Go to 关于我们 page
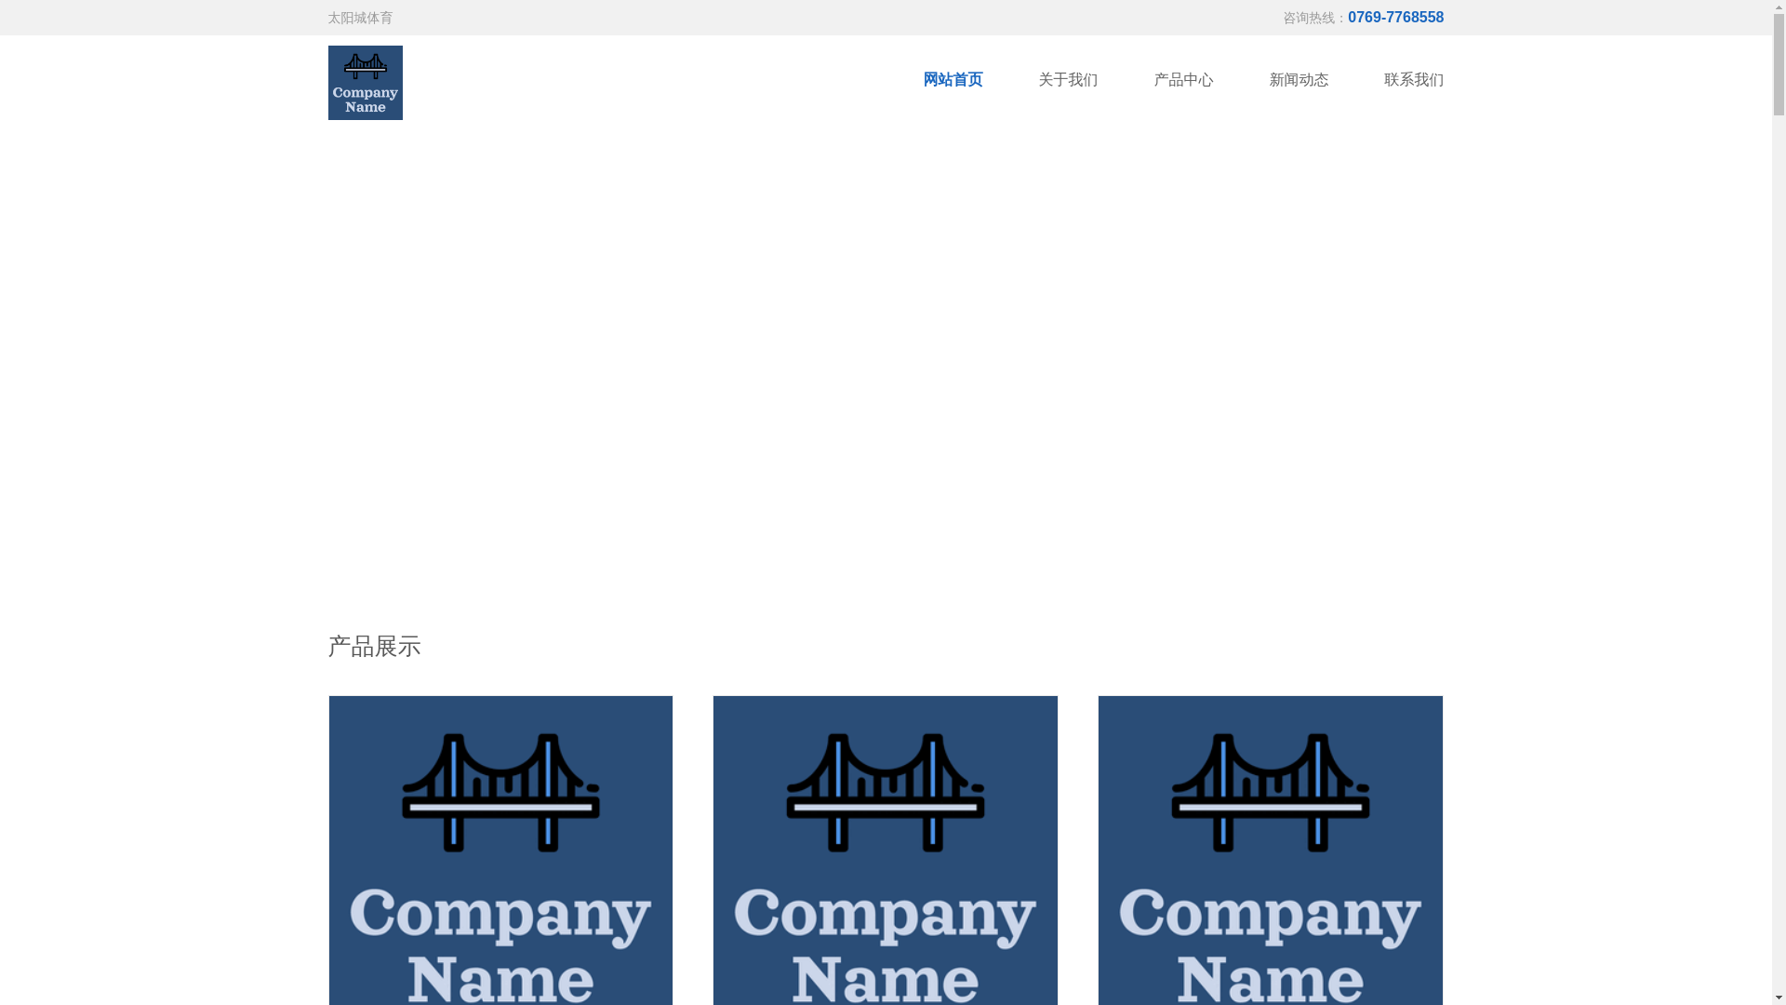Viewport: 1786px width, 1005px height. pyautogui.click(x=1068, y=80)
